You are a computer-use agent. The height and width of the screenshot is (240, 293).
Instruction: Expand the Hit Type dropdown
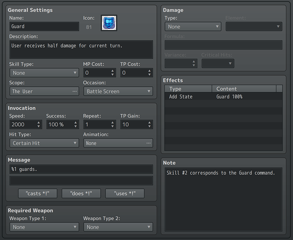click(x=44, y=143)
